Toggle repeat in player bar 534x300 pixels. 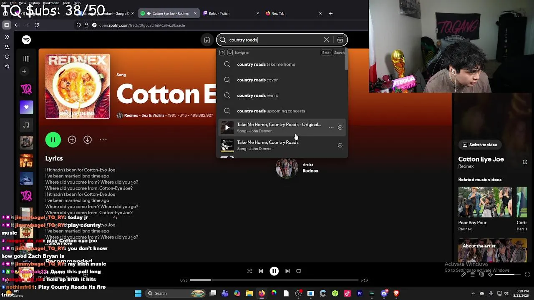[x=299, y=271]
